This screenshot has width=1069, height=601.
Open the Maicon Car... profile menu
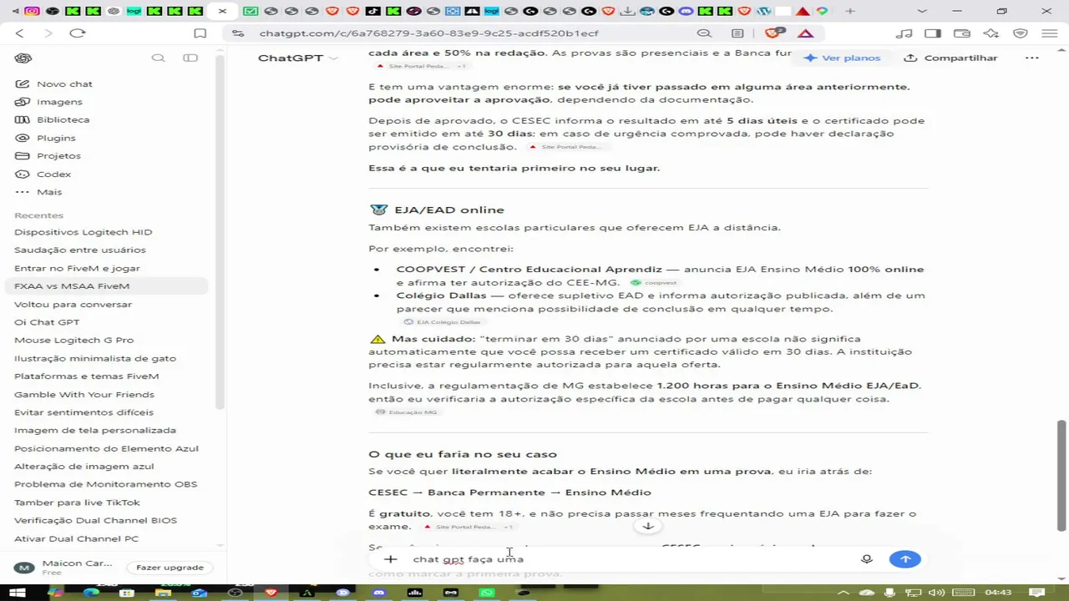click(64, 568)
